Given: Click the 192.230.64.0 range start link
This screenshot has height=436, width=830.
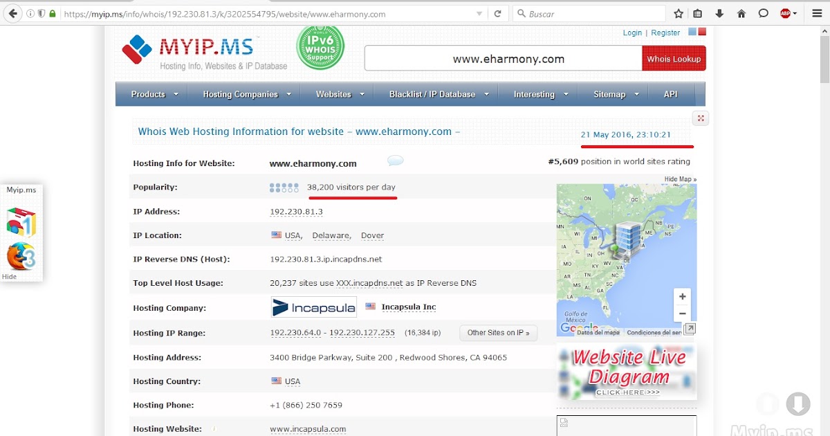Looking at the screenshot, I should pos(295,333).
